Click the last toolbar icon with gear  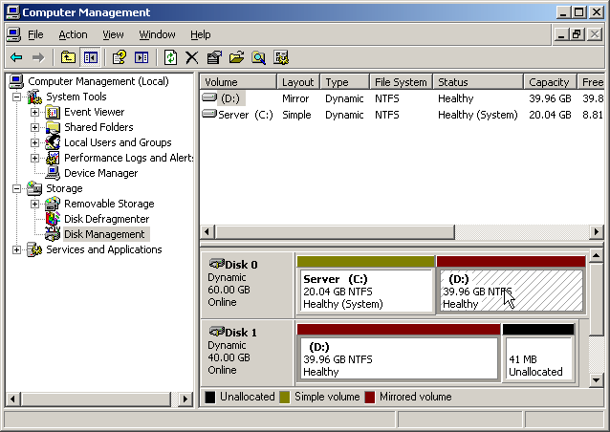point(281,58)
